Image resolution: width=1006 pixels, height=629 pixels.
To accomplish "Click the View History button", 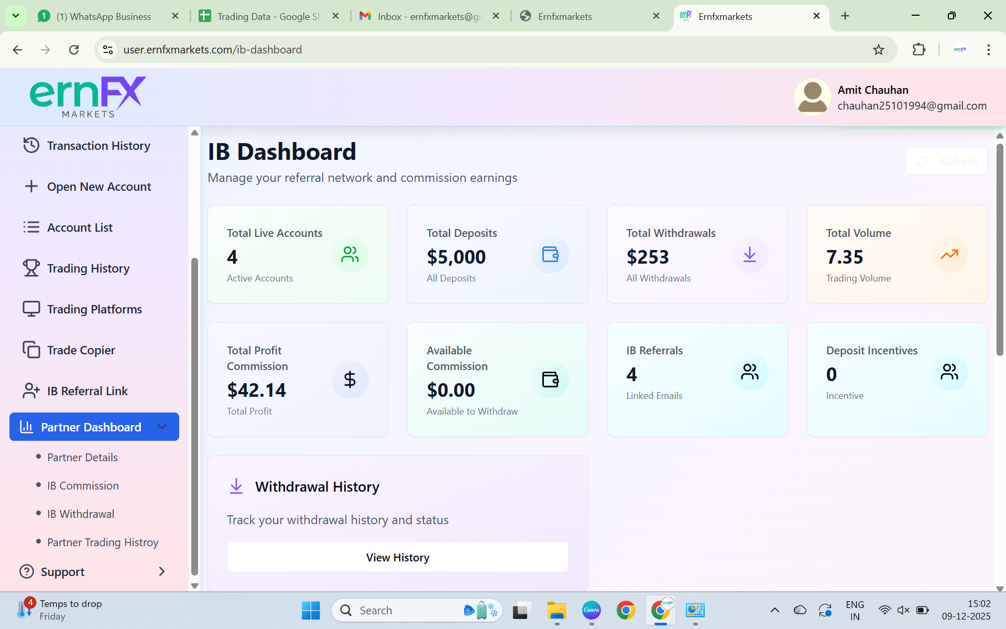I will (x=398, y=557).
